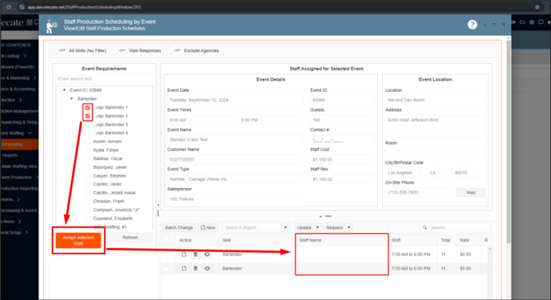The image size is (551, 300).
Task: Open the help question mark icon
Action: click(473, 25)
